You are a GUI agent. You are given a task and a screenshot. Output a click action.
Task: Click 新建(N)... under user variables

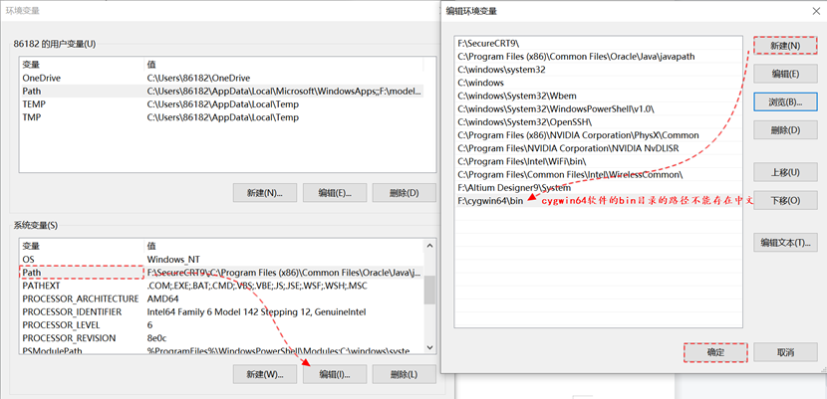265,193
